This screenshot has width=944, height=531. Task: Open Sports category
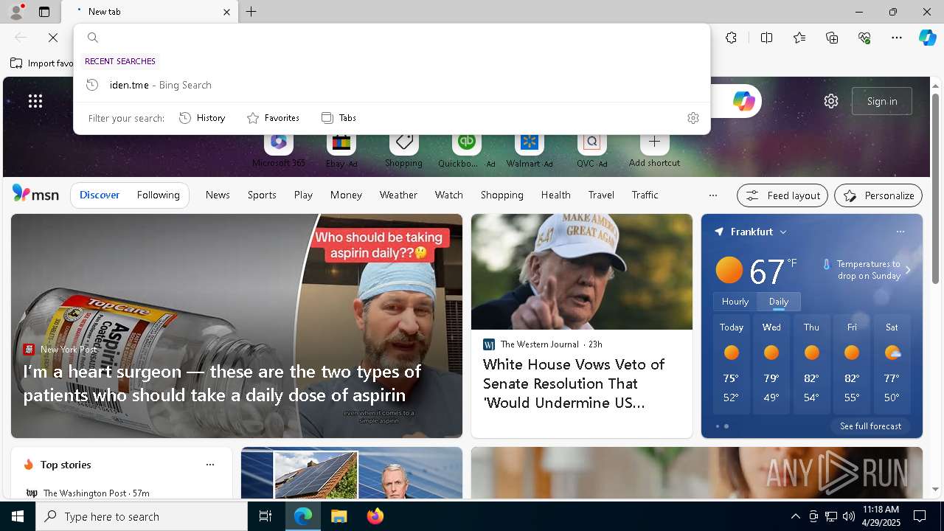pos(262,195)
